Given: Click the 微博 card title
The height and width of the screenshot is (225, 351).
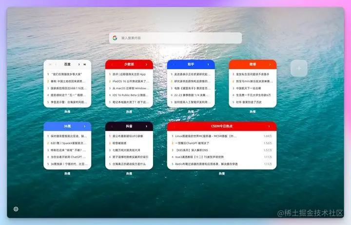Looking at the screenshot, I should (x=253, y=64).
